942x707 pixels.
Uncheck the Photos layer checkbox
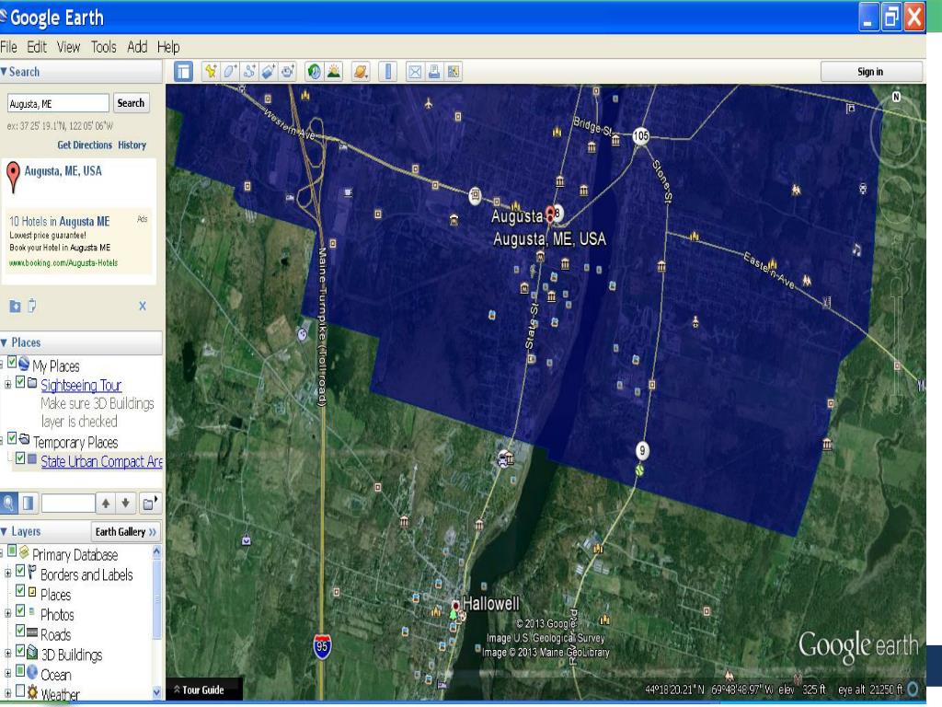(x=20, y=610)
